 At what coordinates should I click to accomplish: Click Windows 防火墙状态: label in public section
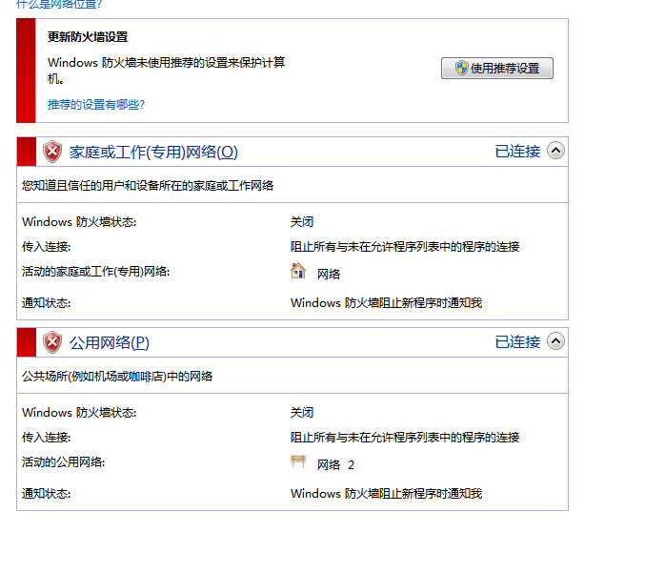[79, 413]
